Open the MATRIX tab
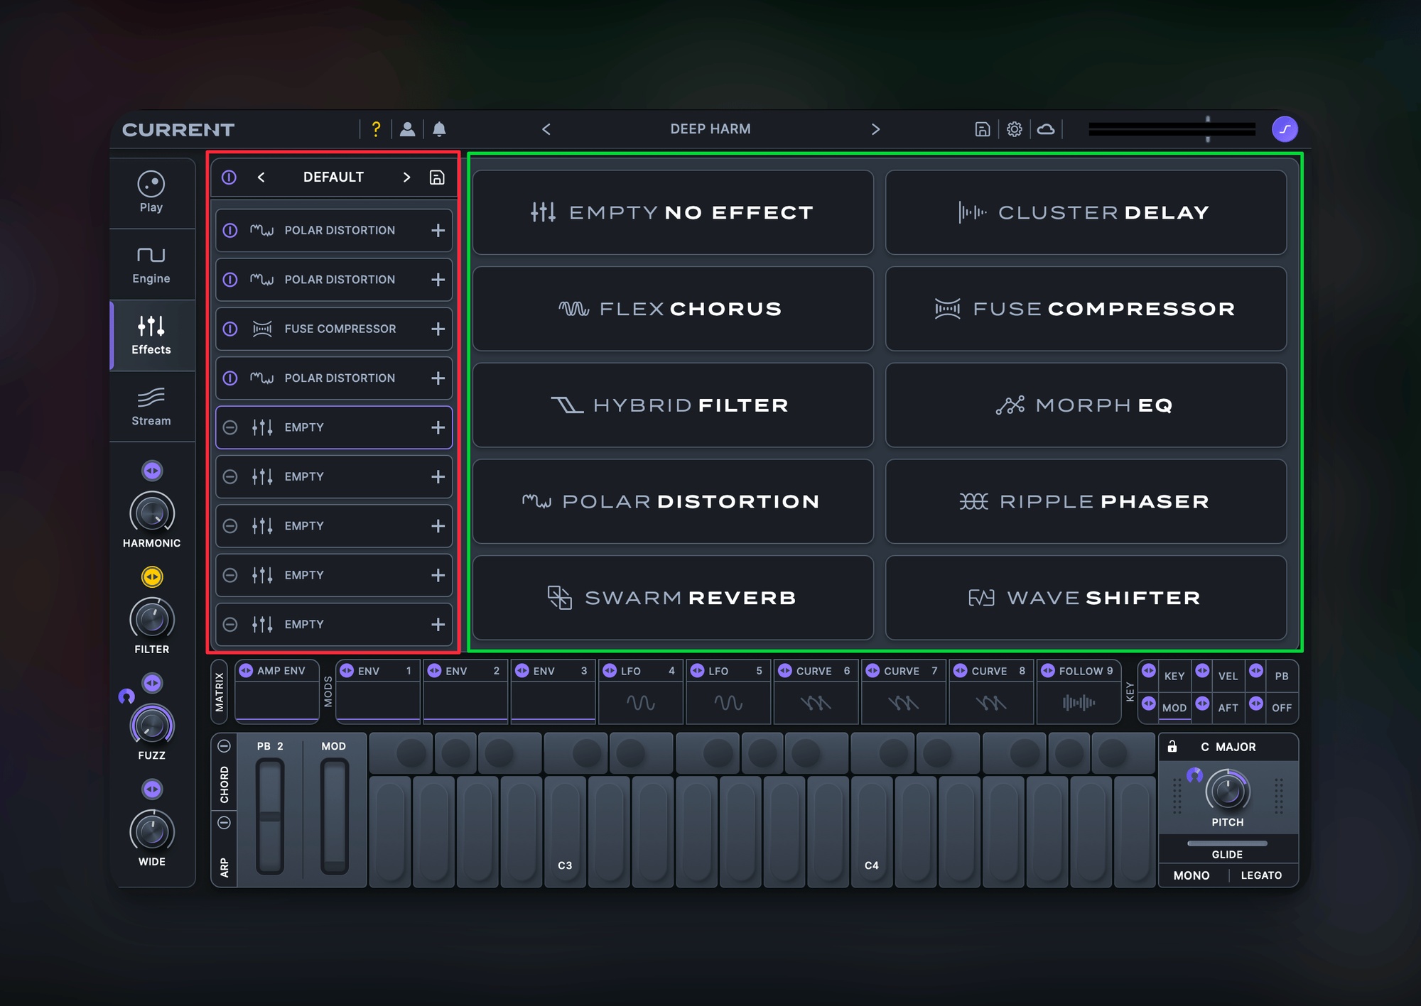 tap(220, 692)
